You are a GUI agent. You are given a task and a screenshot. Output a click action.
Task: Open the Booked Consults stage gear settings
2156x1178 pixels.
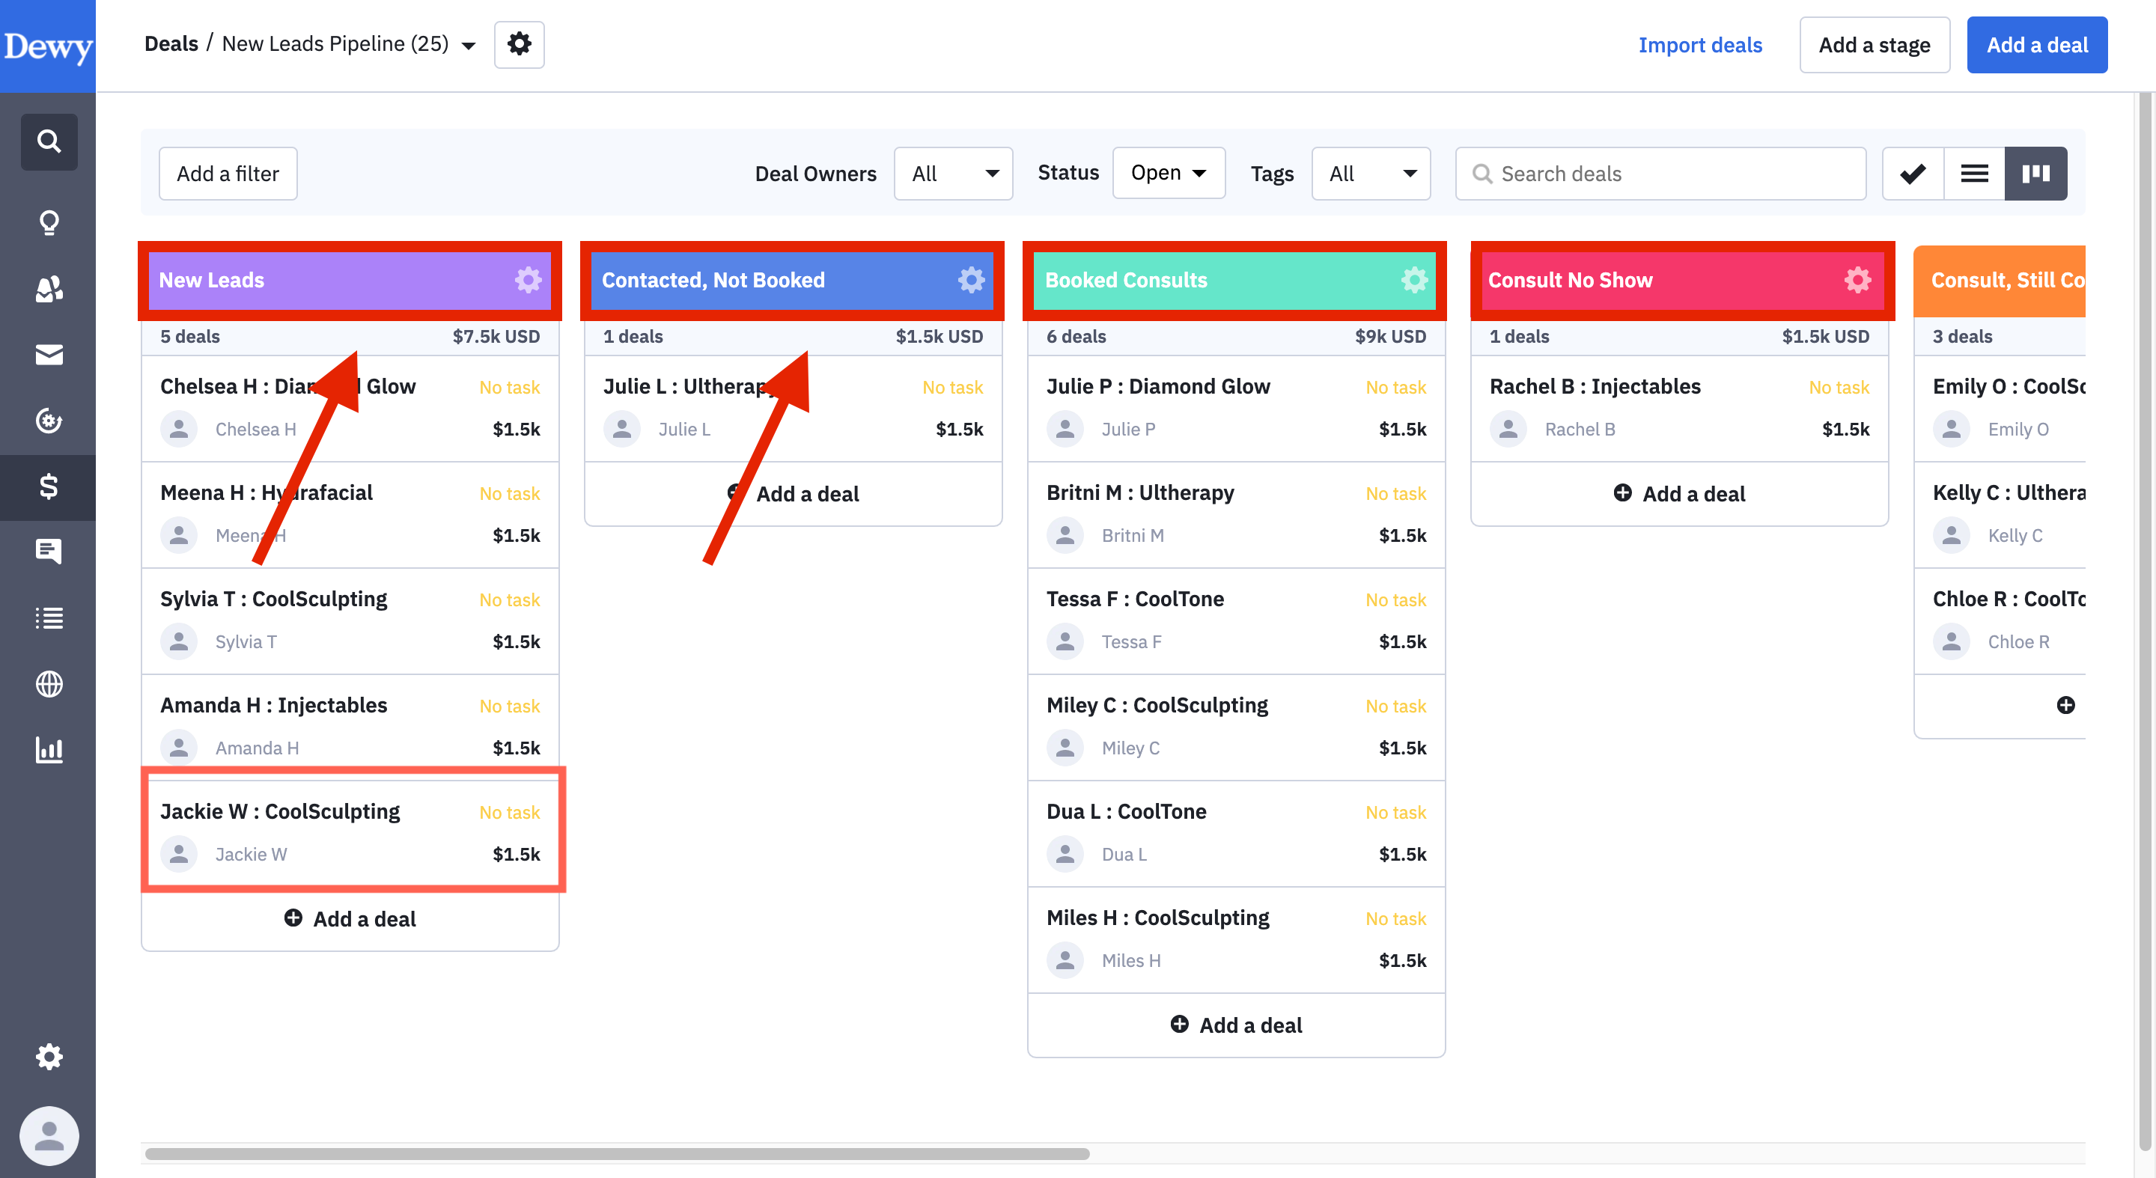[1414, 280]
